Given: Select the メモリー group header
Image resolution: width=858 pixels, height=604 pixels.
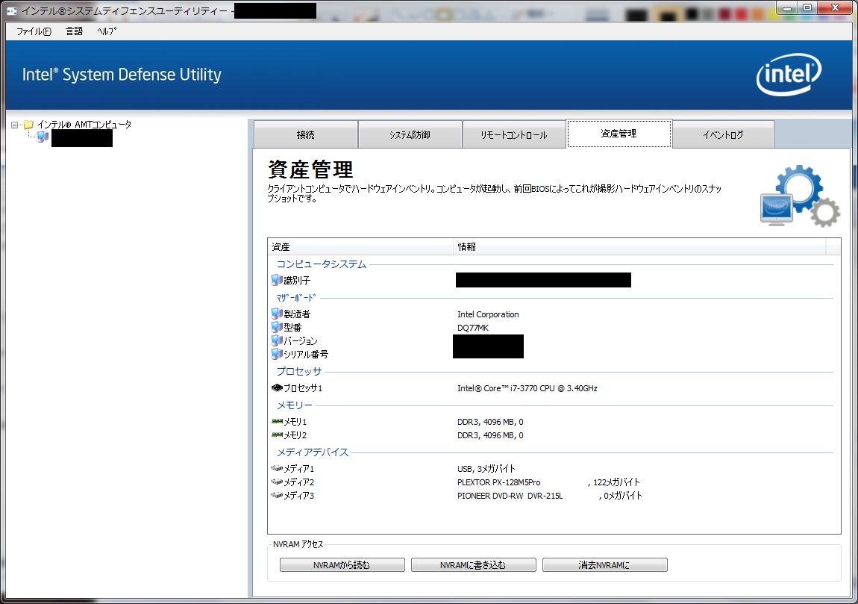Looking at the screenshot, I should coord(295,405).
